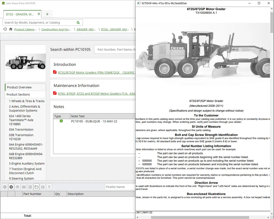274x219 pixels.
Task: Click the PDF vertical scrollbar thumb
Action: click(272, 22)
